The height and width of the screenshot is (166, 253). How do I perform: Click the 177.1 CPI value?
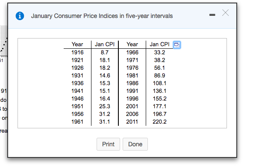click(x=159, y=107)
